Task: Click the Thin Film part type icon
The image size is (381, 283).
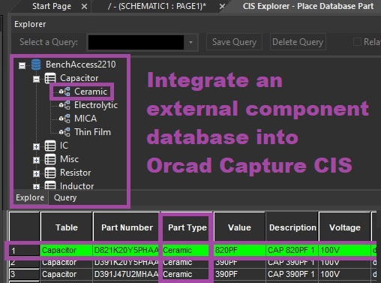Action: tap(64, 132)
